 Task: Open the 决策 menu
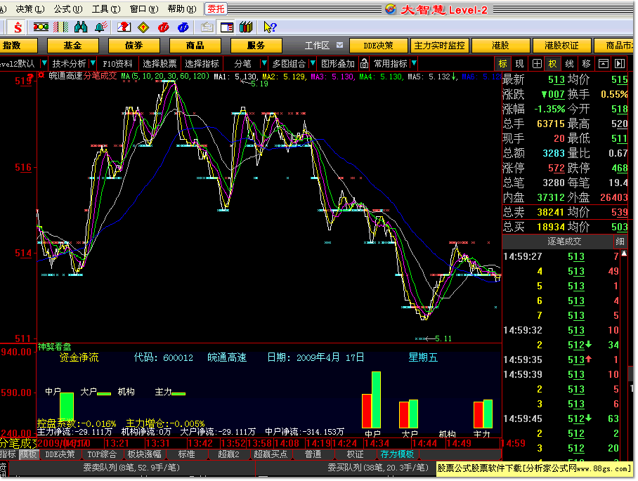tap(30, 9)
